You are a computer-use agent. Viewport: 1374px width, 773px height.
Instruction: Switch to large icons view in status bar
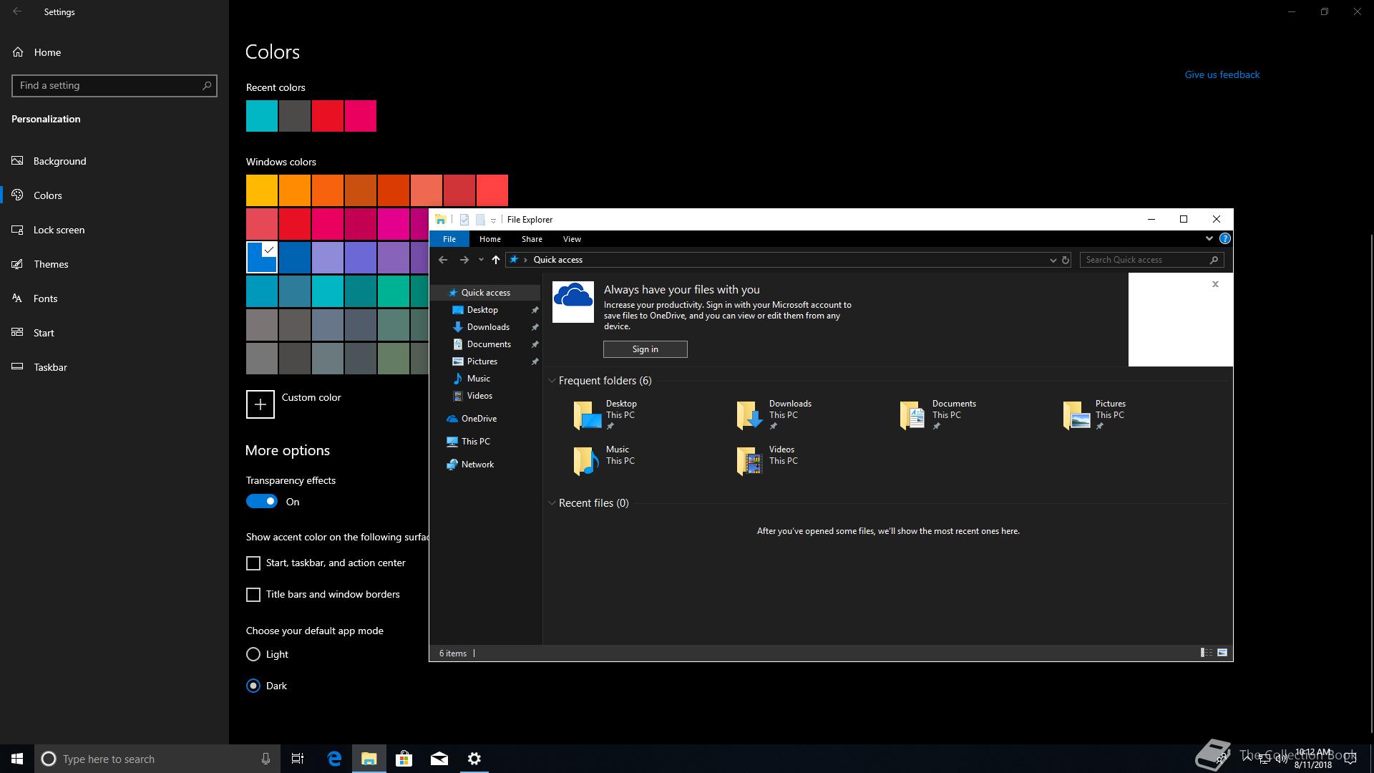[1222, 653]
